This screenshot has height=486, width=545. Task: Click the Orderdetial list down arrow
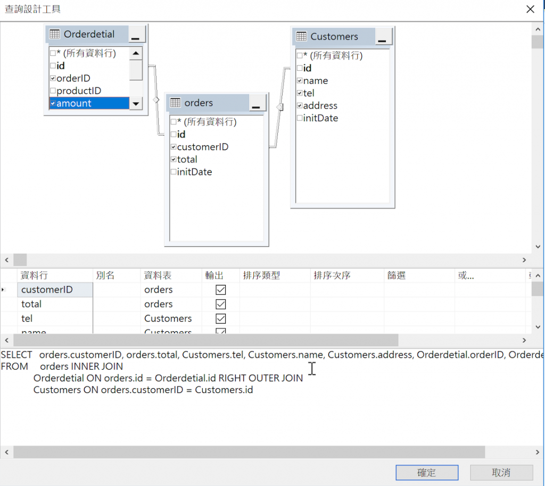click(136, 104)
